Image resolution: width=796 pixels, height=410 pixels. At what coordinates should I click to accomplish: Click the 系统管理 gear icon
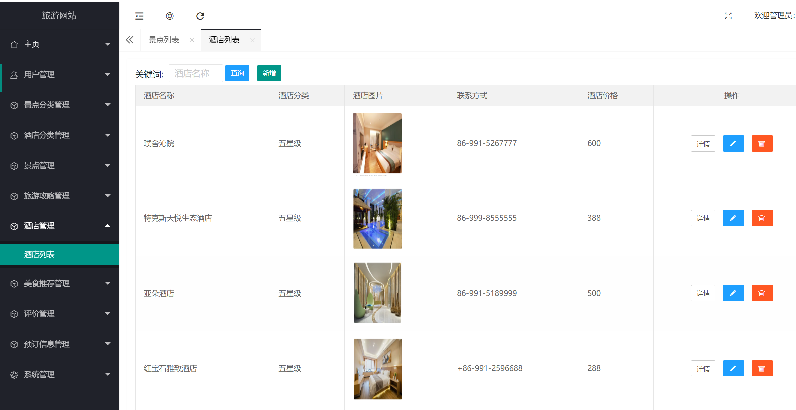coord(14,375)
